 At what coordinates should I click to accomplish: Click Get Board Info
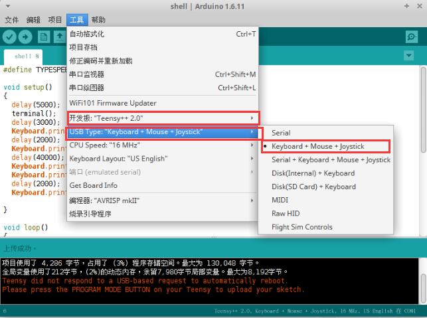[94, 185]
